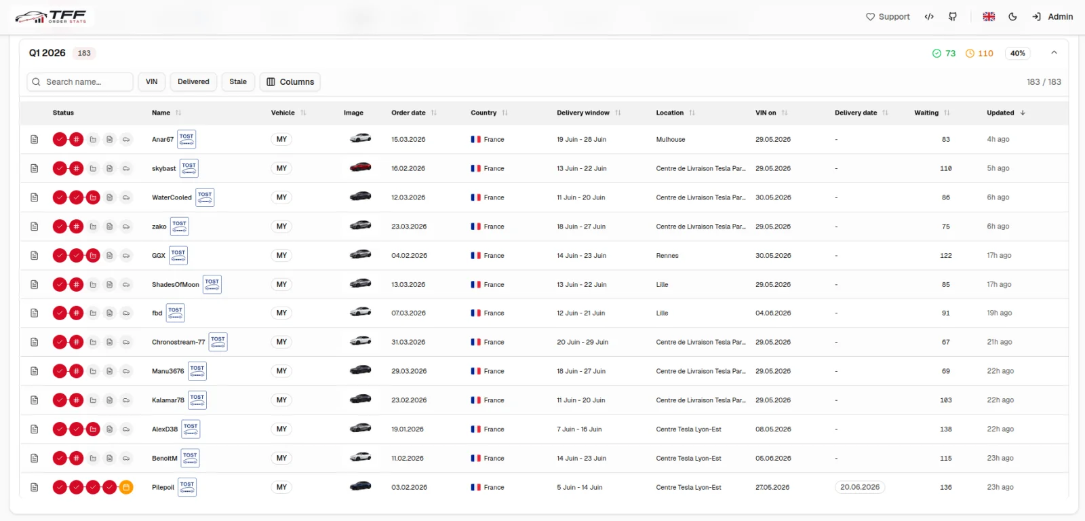The height and width of the screenshot is (521, 1085).
Task: Click the green 73 delivered counter
Action: click(x=944, y=54)
